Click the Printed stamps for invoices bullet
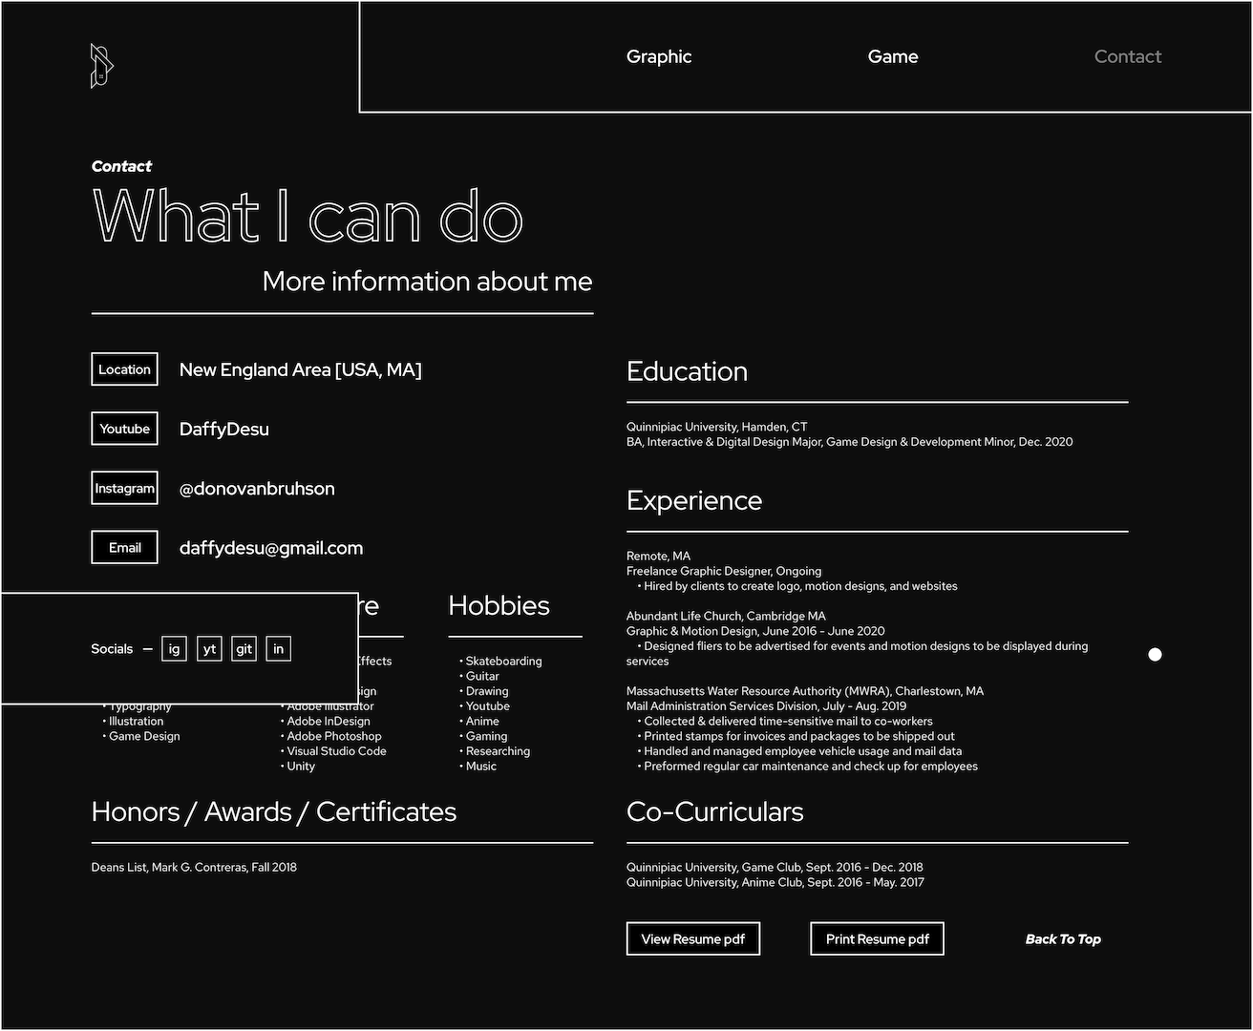 click(796, 736)
